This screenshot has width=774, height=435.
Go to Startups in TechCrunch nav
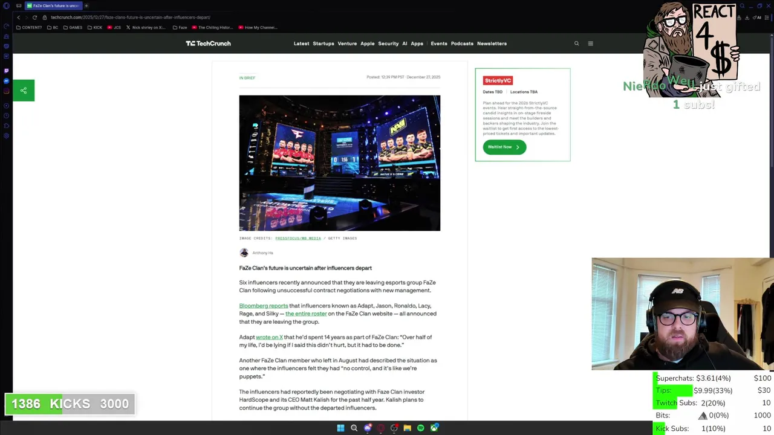point(323,43)
